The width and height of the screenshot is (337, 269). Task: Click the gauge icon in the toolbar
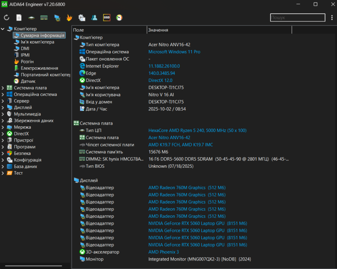point(119,18)
